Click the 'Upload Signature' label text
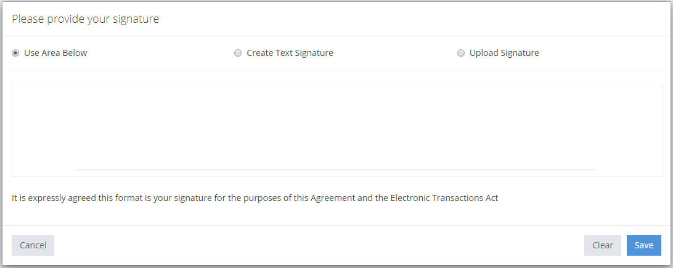 click(x=504, y=53)
